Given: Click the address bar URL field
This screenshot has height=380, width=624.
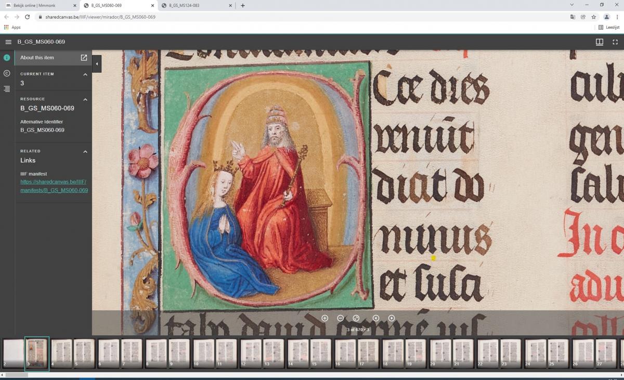Looking at the screenshot, I should click(x=302, y=17).
